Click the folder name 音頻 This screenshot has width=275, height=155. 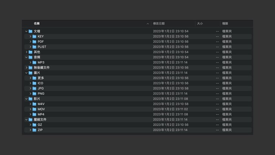pos(37,57)
